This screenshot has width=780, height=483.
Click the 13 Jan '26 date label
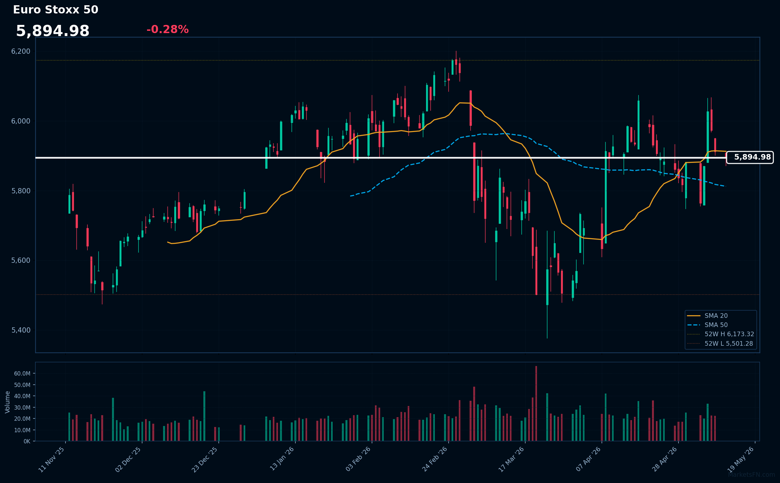[x=282, y=459]
